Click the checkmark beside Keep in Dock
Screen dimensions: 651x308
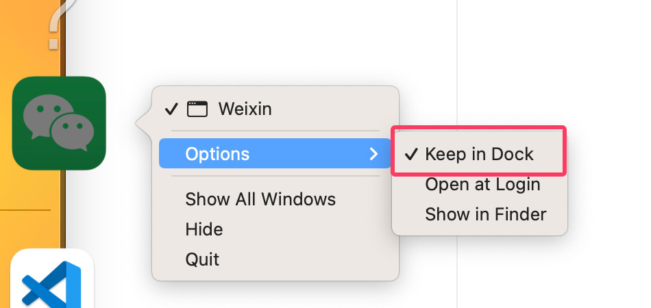point(411,154)
